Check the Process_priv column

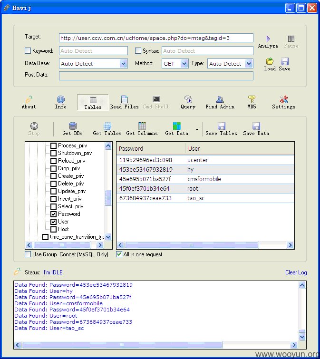[53, 146]
